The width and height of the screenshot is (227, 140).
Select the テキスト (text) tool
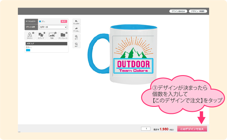click(x=29, y=36)
